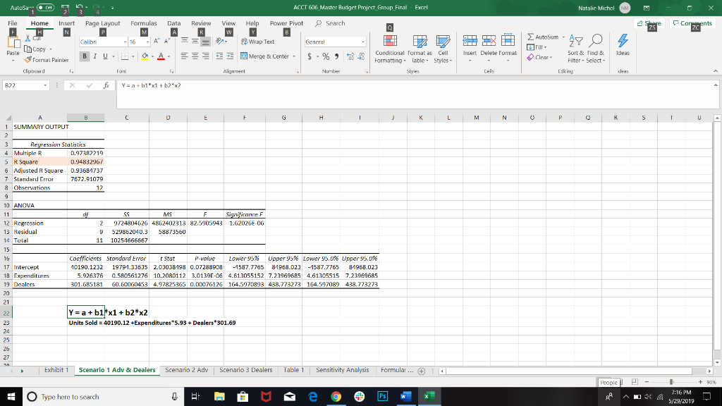Switch to Sensitivity Analysis sheet
Viewport: 722px width, 406px height.
point(342,370)
